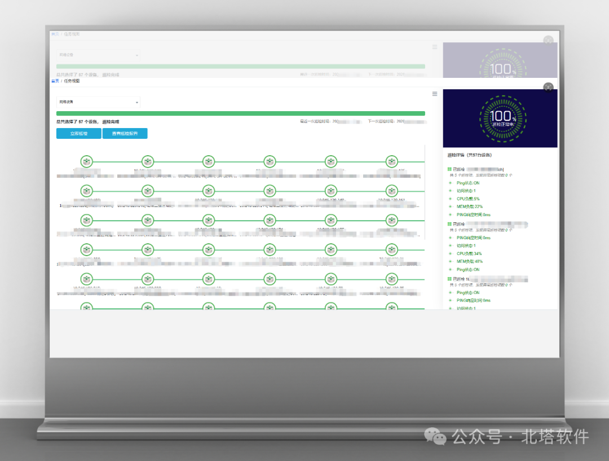This screenshot has height=461, width=609.
Task: Select fourth device node icon in top row
Action: tap(270, 161)
